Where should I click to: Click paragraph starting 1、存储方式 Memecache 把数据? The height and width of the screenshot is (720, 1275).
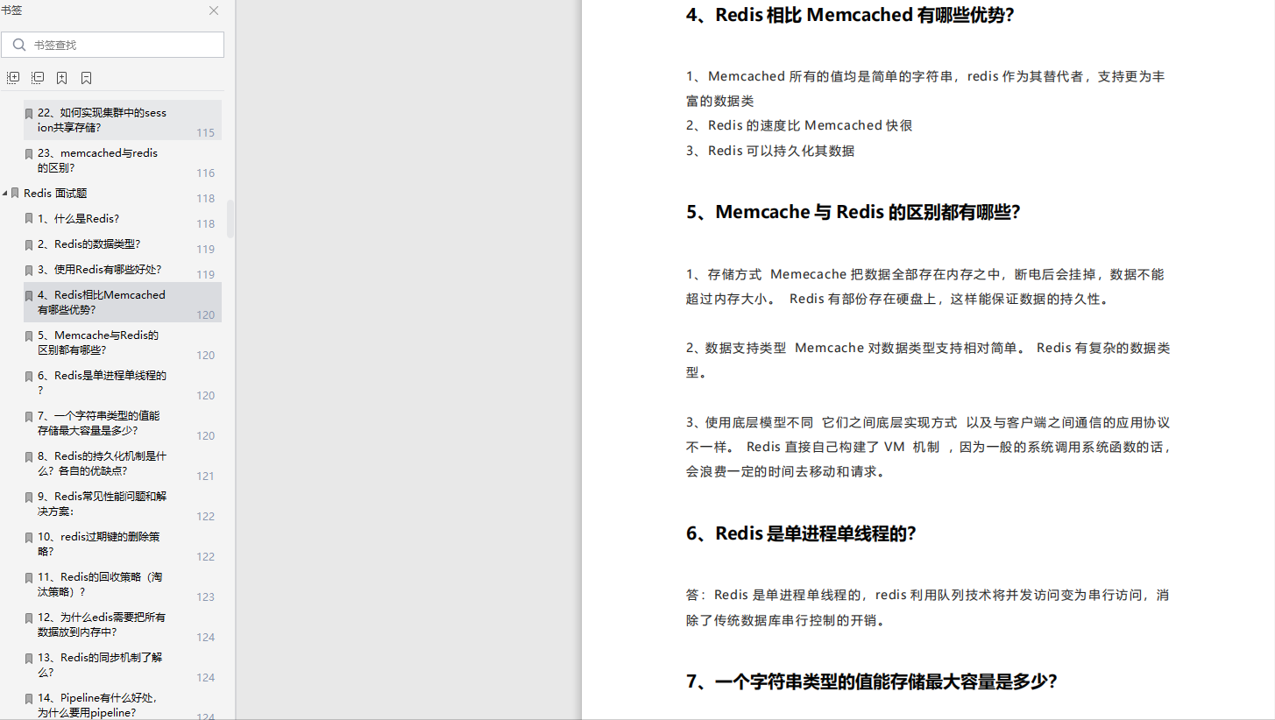925,286
